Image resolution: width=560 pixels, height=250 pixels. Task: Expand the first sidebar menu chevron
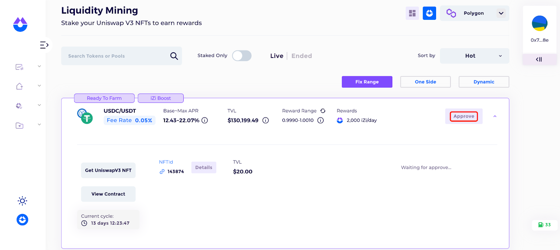(x=39, y=66)
